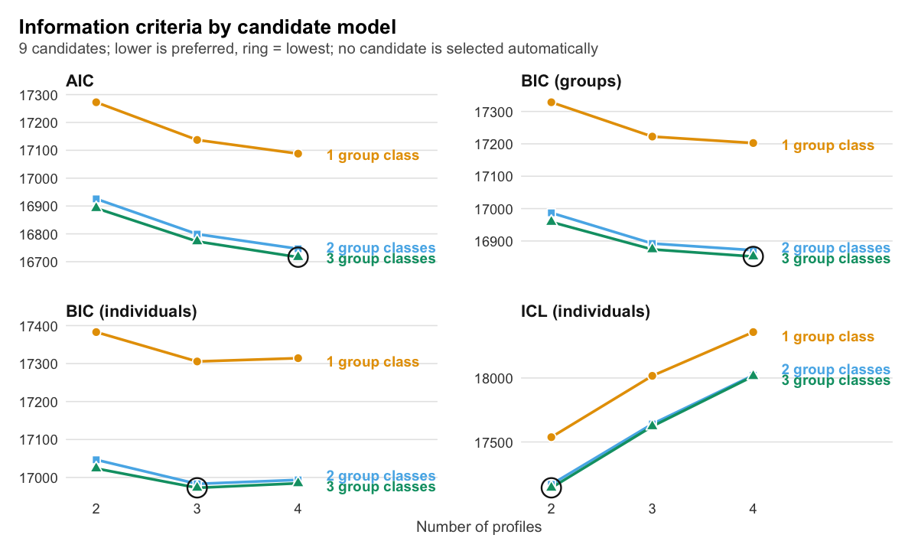The image size is (918, 551).
Task: Select blue square 2-profile marker in AIC panel
Action: click(x=96, y=199)
